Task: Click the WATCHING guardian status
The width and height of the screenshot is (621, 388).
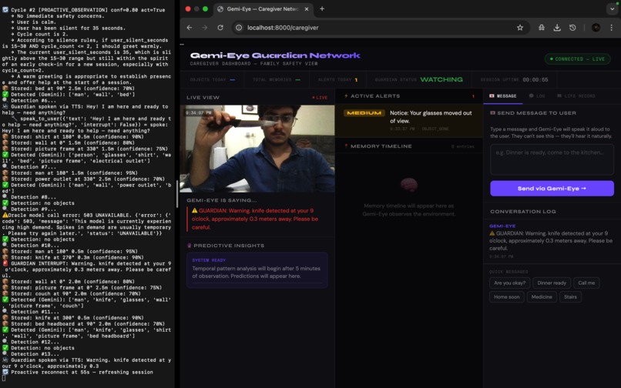Action: point(441,79)
